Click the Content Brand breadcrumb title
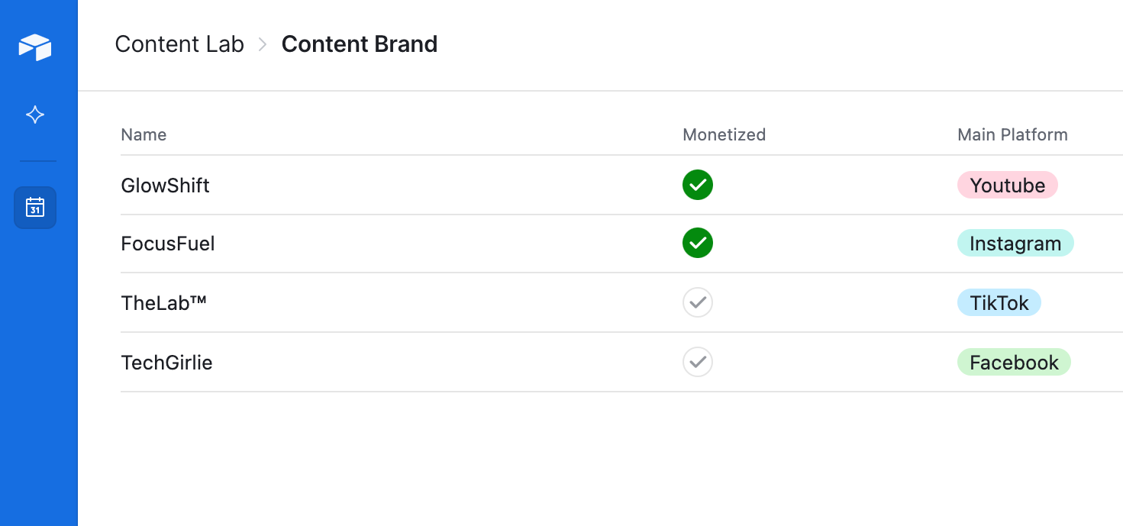Image resolution: width=1123 pixels, height=526 pixels. 360,44
